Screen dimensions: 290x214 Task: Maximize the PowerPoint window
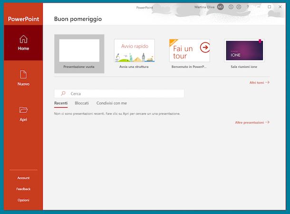point(269,7)
